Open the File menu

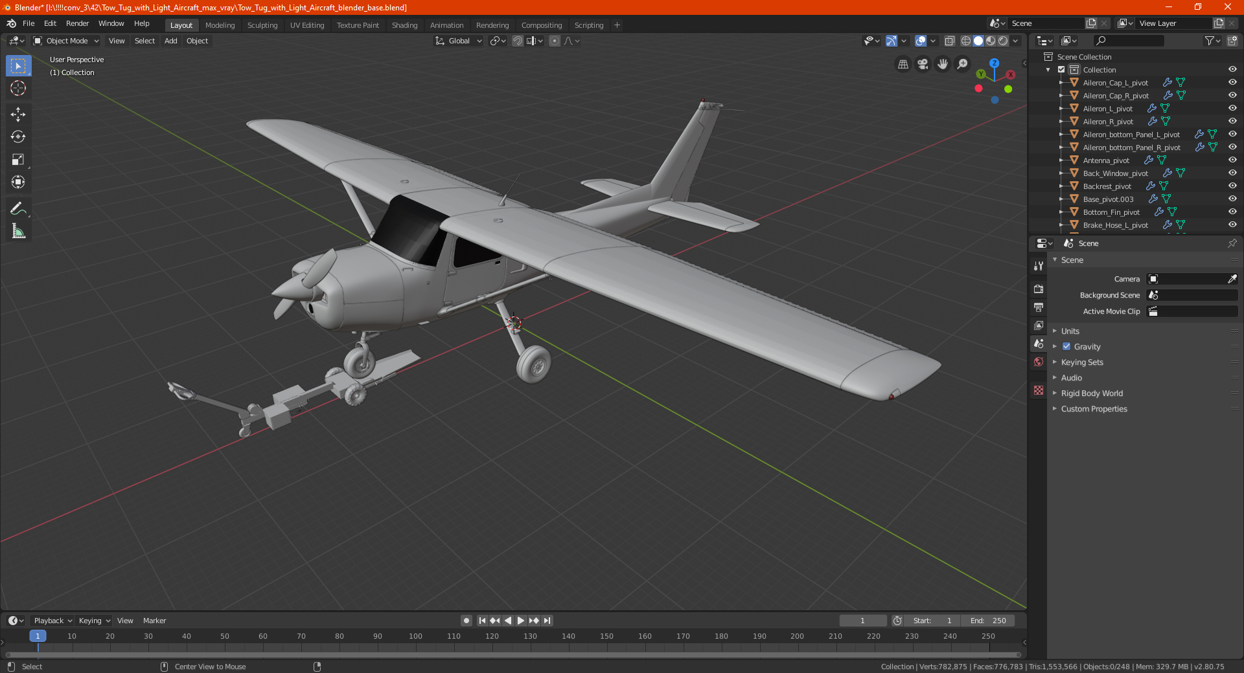(x=29, y=23)
